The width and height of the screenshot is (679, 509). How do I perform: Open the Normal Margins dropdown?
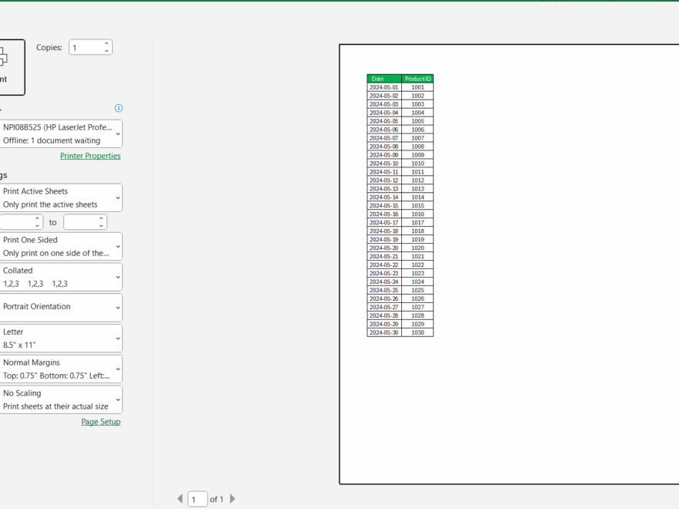click(x=62, y=368)
